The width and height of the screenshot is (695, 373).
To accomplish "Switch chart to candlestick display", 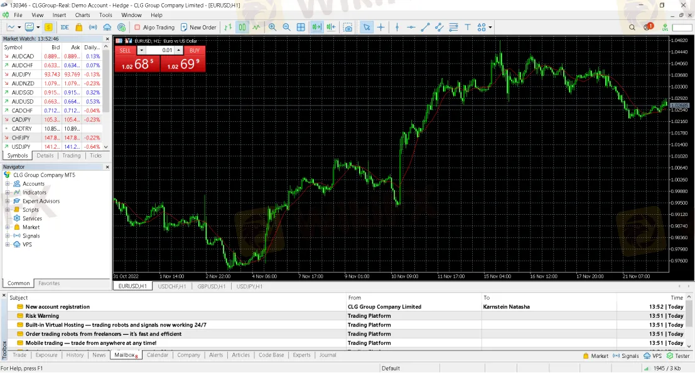I will coord(242,27).
